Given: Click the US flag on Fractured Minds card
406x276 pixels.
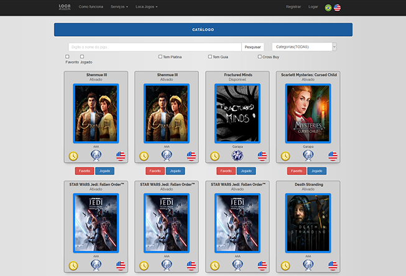Looking at the screenshot, I should point(262,156).
